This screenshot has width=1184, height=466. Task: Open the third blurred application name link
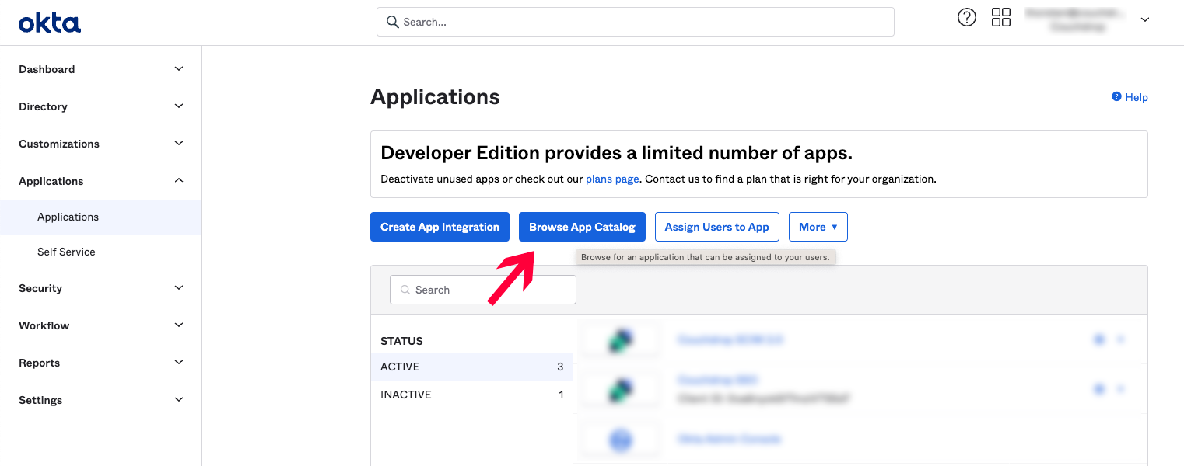coord(728,439)
